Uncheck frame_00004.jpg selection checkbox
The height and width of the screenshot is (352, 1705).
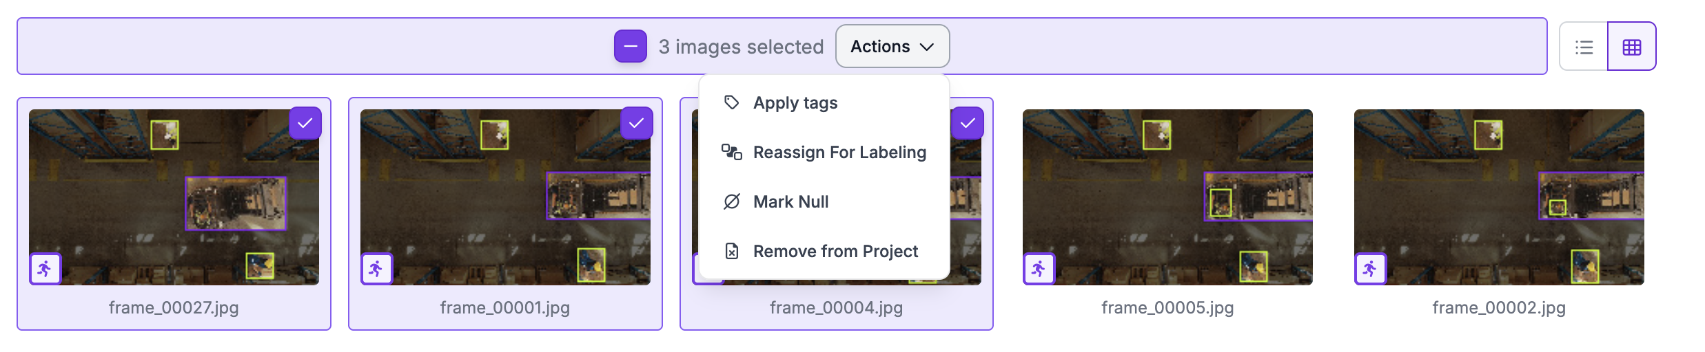(x=968, y=123)
